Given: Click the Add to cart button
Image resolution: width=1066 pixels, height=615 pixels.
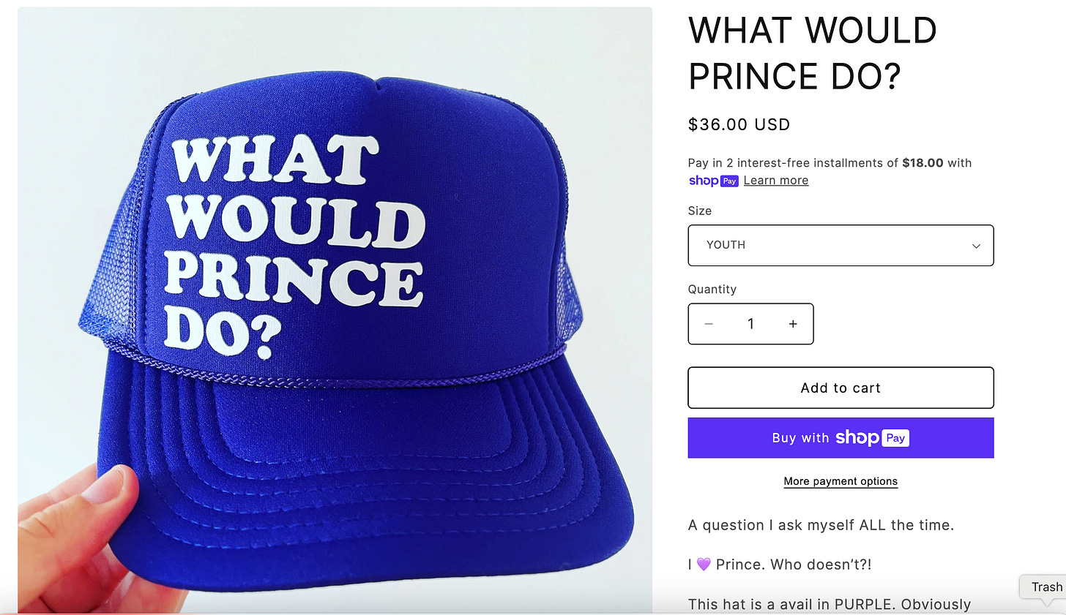Looking at the screenshot, I should 840,388.
